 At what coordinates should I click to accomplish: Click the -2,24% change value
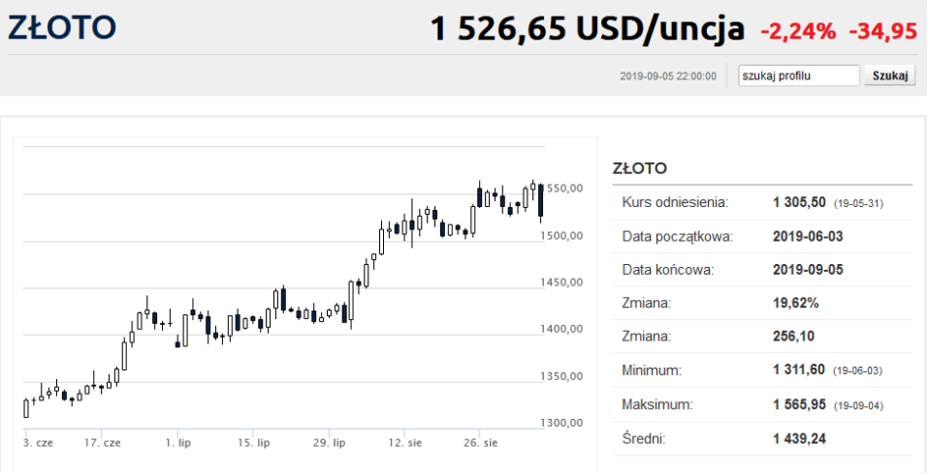798,31
